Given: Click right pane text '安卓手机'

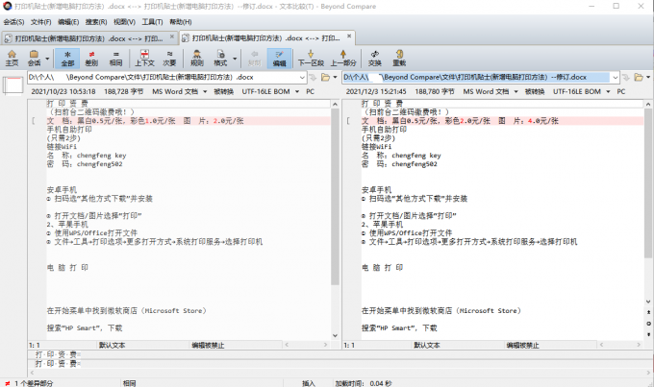Looking at the screenshot, I should click(377, 190).
